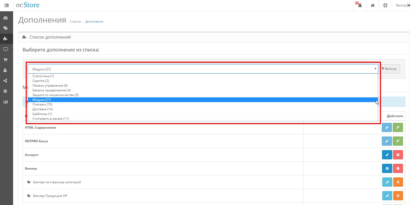Delete the Баннер Продукция HP module
This screenshot has height=205, width=414.
coord(398,196)
